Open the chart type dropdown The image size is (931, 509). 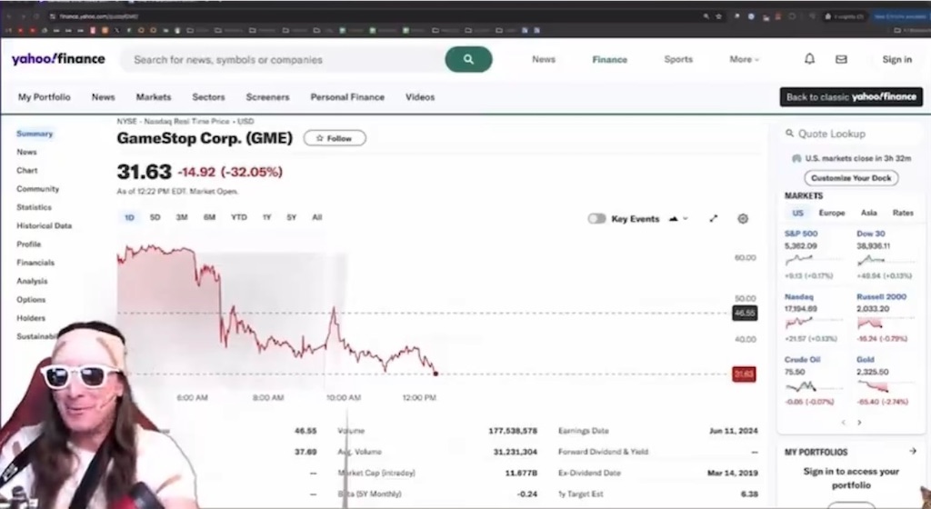[678, 218]
